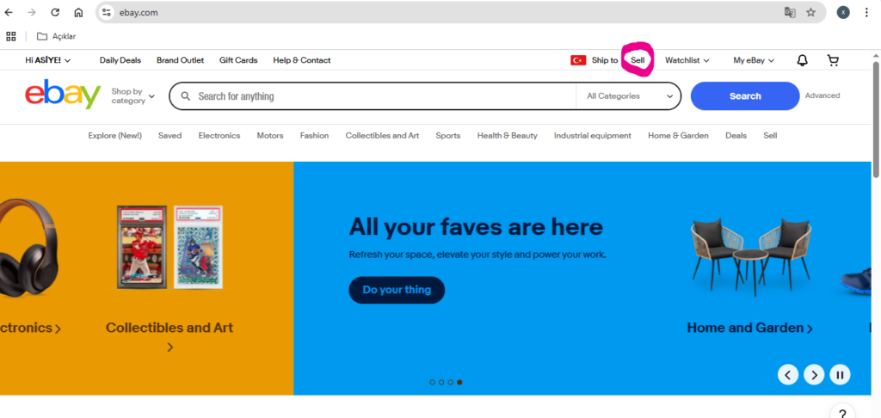
Task: Open the notifications bell
Action: point(803,60)
